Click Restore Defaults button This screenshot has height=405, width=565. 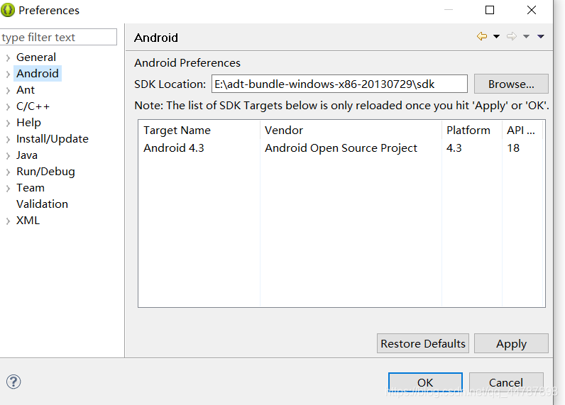coord(423,343)
